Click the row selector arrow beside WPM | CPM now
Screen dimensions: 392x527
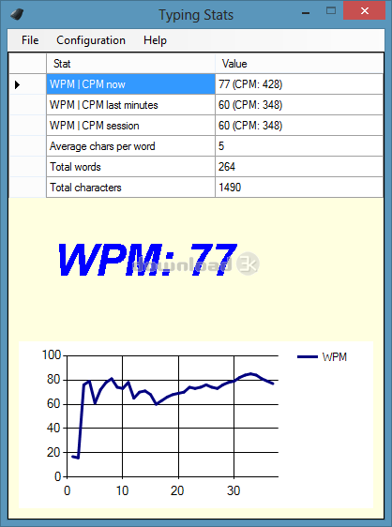[18, 84]
